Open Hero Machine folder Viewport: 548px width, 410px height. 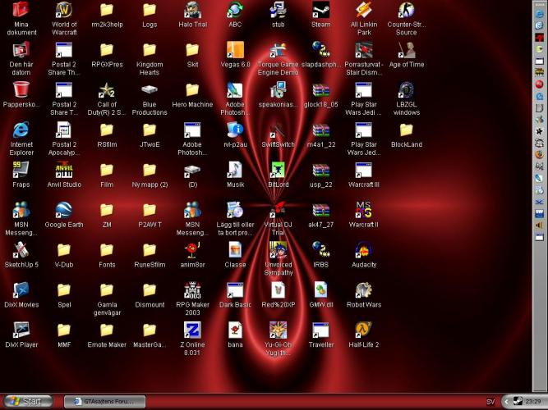(x=192, y=89)
